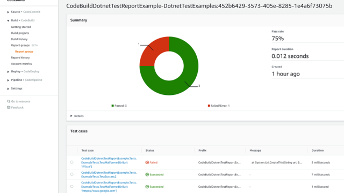Open the TestMalformedUri "fffaaa" test case link
Screen dimensions: 344x193
pyautogui.click(x=109, y=162)
